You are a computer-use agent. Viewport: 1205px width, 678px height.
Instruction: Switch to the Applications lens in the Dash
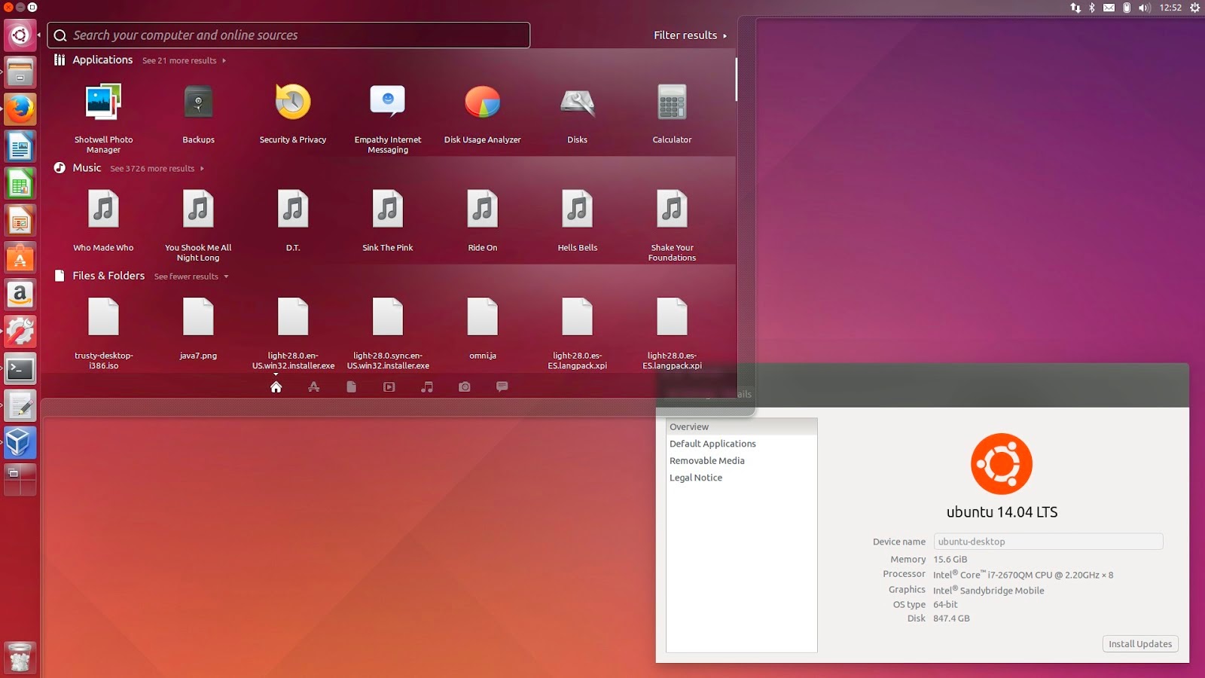314,386
